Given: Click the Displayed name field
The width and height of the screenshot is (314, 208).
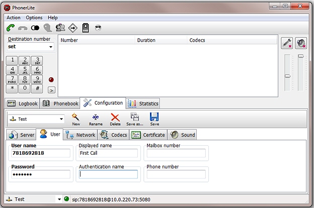Looking at the screenshot, I should 108,153.
